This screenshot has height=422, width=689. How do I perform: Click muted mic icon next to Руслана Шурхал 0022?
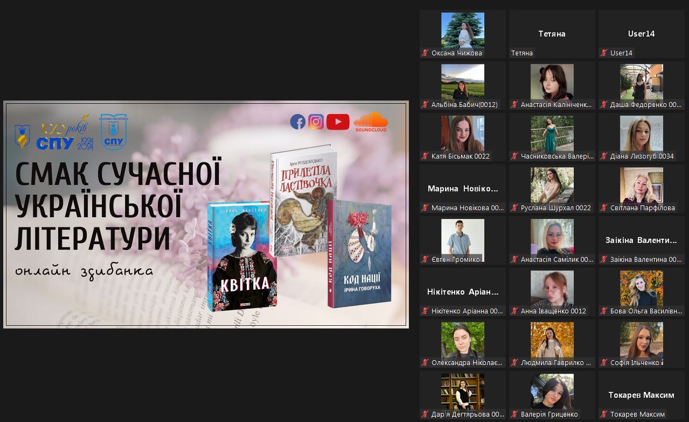[x=514, y=208]
